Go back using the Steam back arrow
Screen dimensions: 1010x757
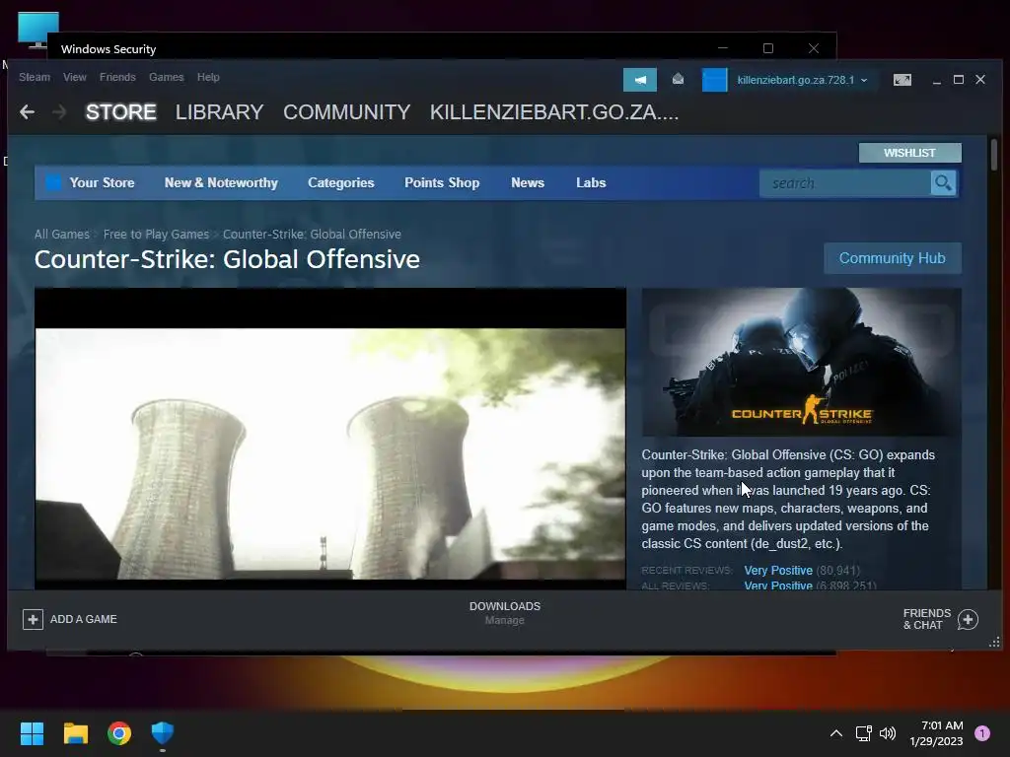coord(27,112)
